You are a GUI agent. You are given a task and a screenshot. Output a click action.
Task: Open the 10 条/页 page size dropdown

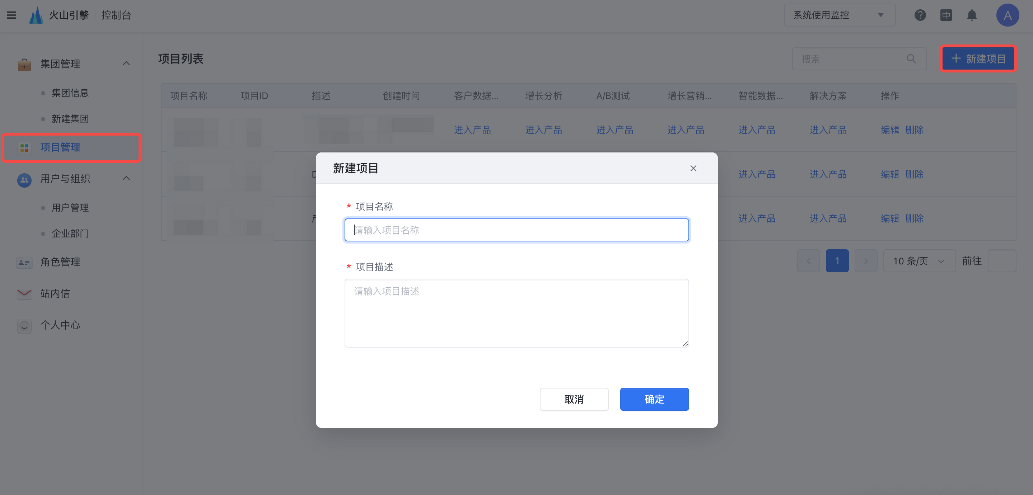919,261
